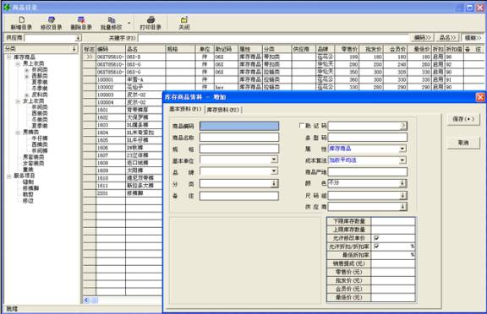Click the 批量修改 batch-edit toolbar icon
The height and width of the screenshot is (314, 487).
point(112,19)
